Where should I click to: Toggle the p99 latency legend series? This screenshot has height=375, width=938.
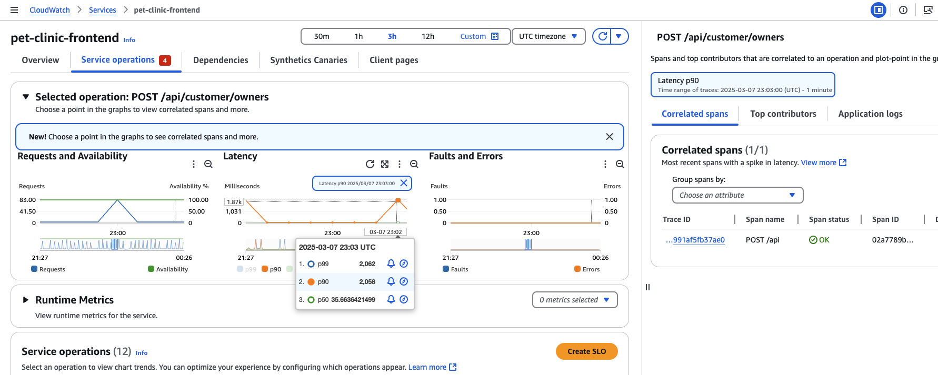coord(247,269)
